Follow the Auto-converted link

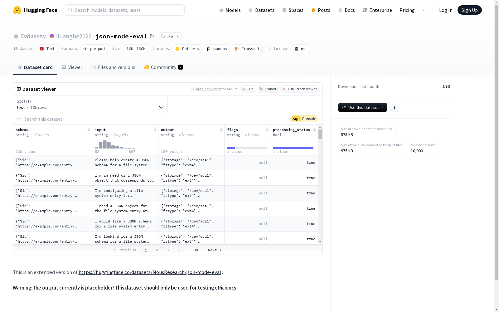coord(208,89)
